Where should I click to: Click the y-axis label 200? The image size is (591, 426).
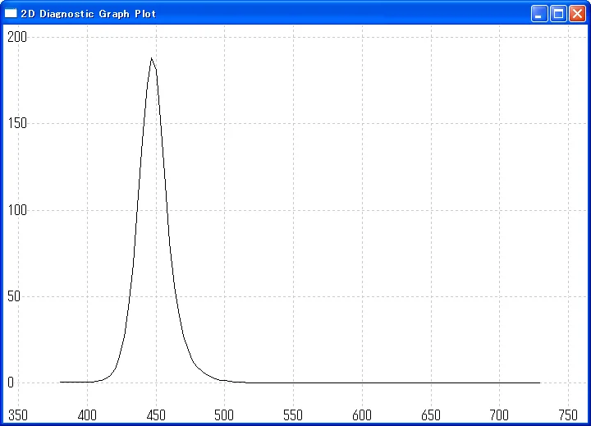coord(17,37)
